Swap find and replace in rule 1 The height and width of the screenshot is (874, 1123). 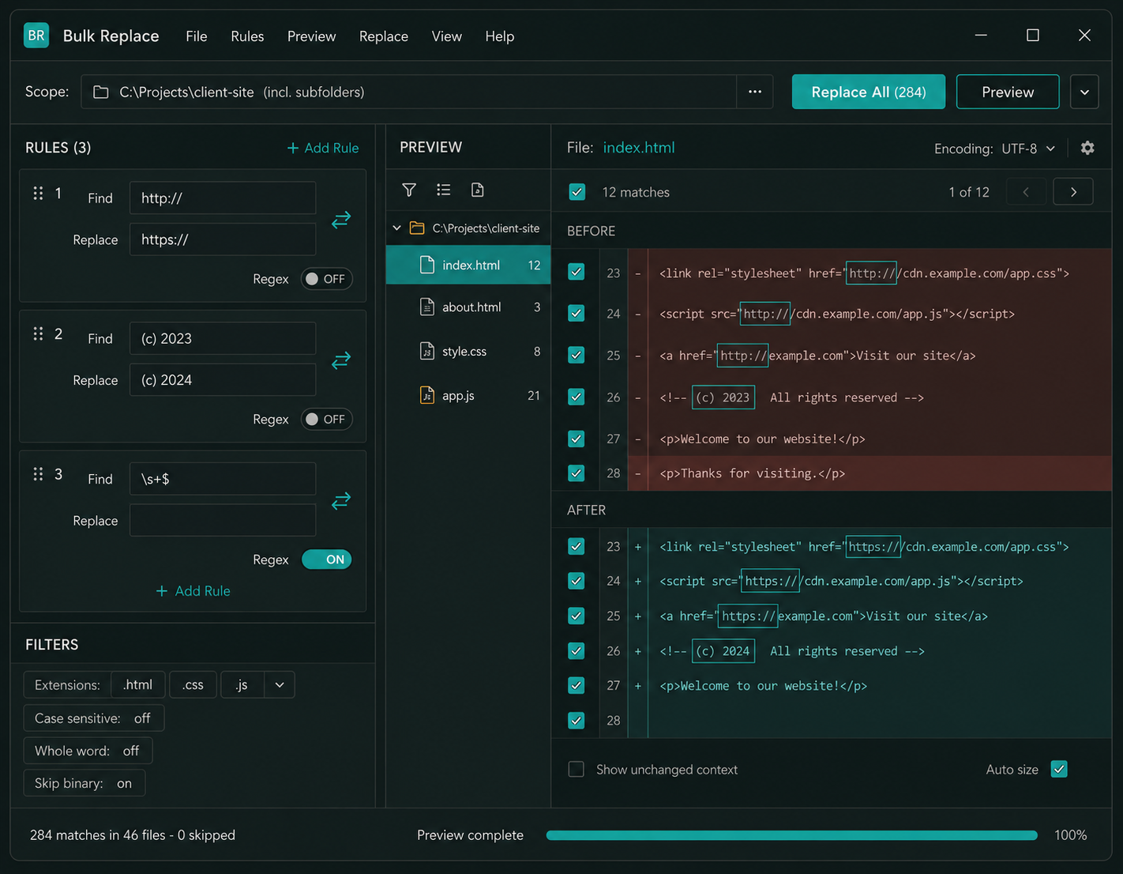(341, 220)
